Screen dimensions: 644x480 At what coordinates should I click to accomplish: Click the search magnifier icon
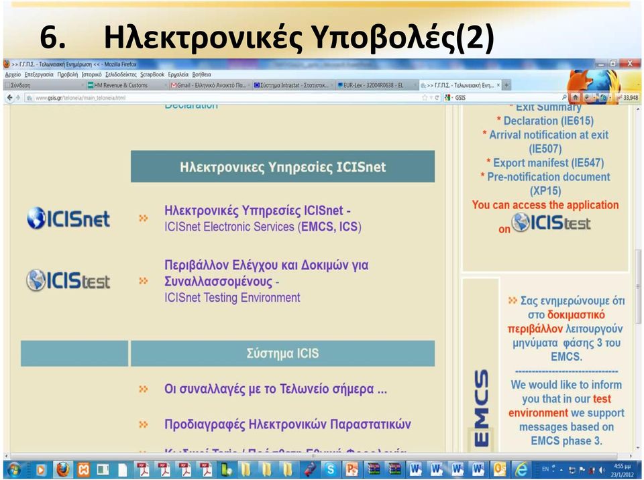coord(564,97)
